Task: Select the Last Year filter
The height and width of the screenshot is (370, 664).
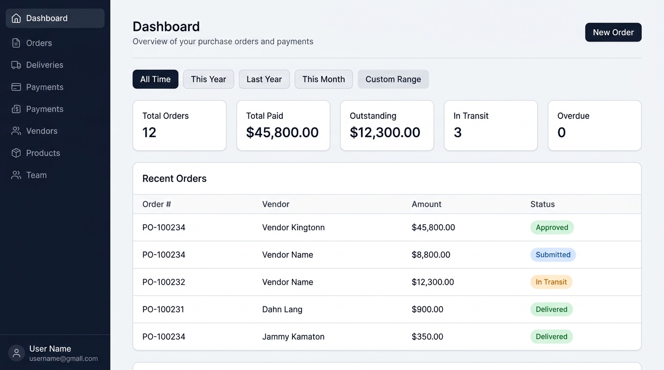Action: (264, 79)
